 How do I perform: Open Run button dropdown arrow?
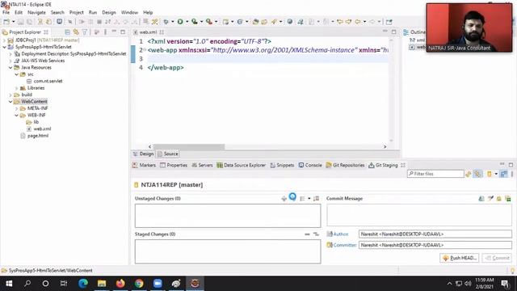187,22
